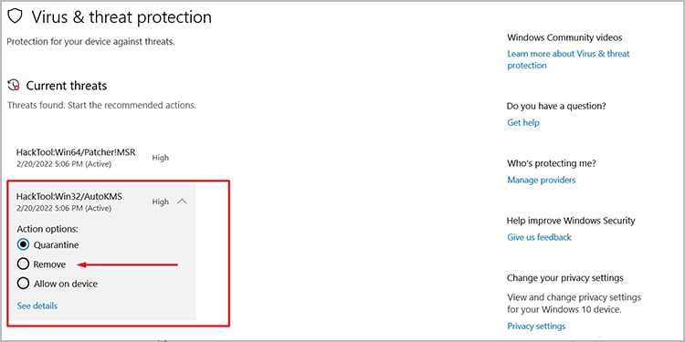Expand the HackTool:Win64/Patcher!MSR threat entry
The width and height of the screenshot is (685, 342).
100,158
